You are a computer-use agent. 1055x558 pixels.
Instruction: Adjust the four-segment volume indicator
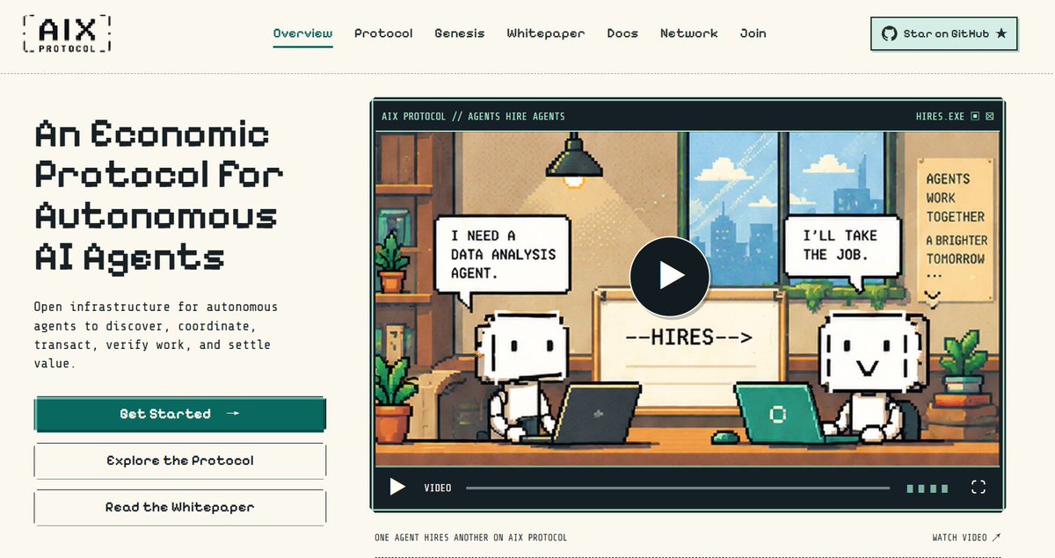(x=928, y=488)
